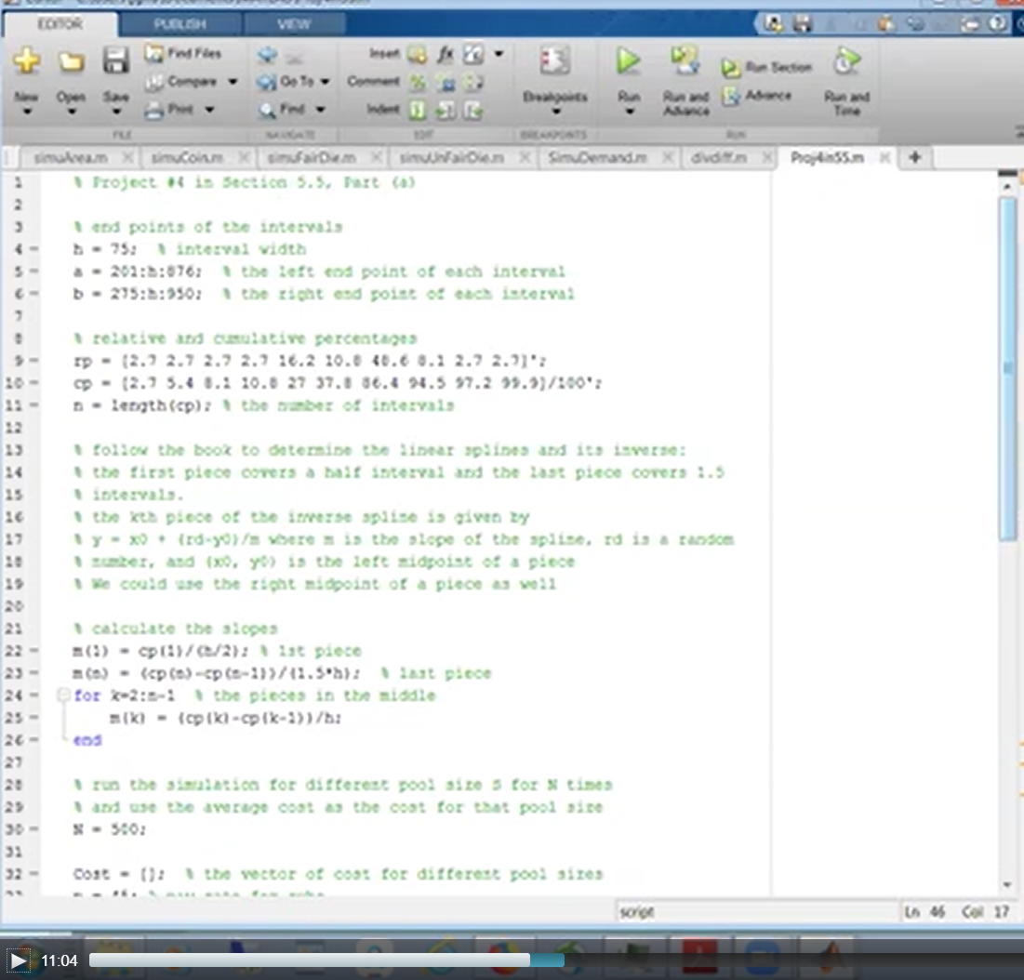Screen dimensions: 1024x980
Task: Insert a function with the fx icon
Action: 445,55
